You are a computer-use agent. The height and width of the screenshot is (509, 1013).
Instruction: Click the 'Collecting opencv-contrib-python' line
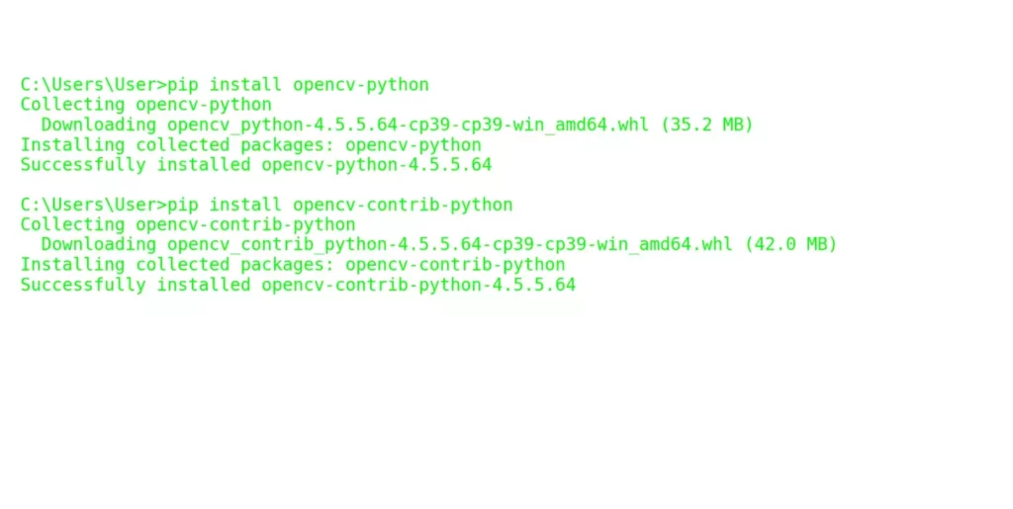click(188, 224)
